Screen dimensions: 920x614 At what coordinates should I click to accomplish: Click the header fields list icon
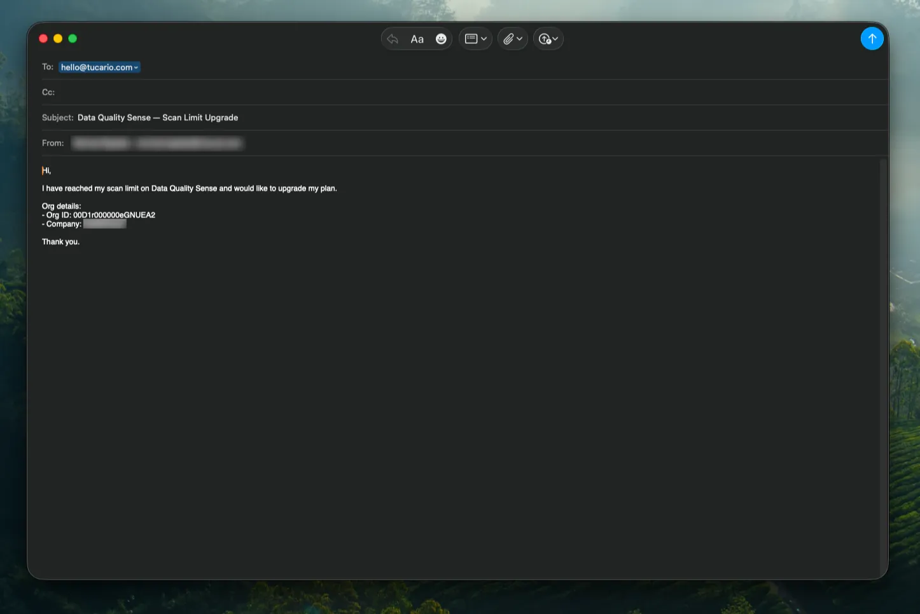(x=471, y=39)
